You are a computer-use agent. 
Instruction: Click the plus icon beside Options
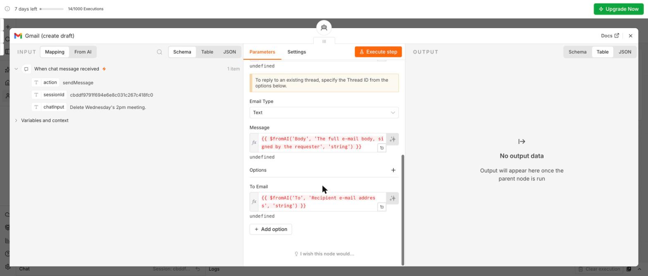393,170
